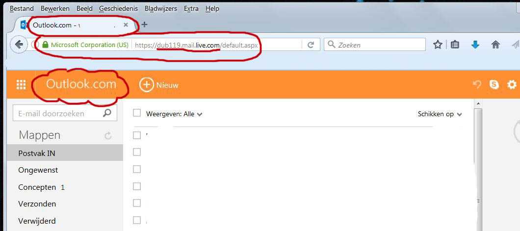
Task: Close the Outlook.com browser tab
Action: pyautogui.click(x=126, y=25)
